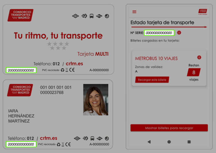
Task: Click the name IARA on personal card
Action: [13, 111]
